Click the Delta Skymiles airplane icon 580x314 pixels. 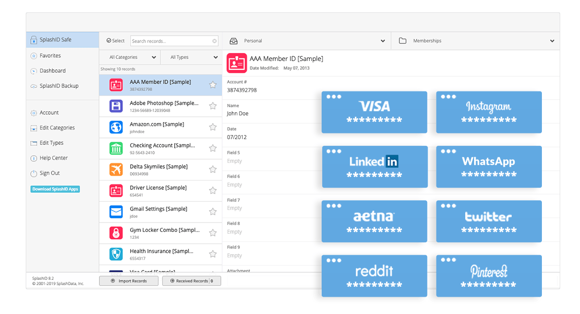[x=115, y=170]
